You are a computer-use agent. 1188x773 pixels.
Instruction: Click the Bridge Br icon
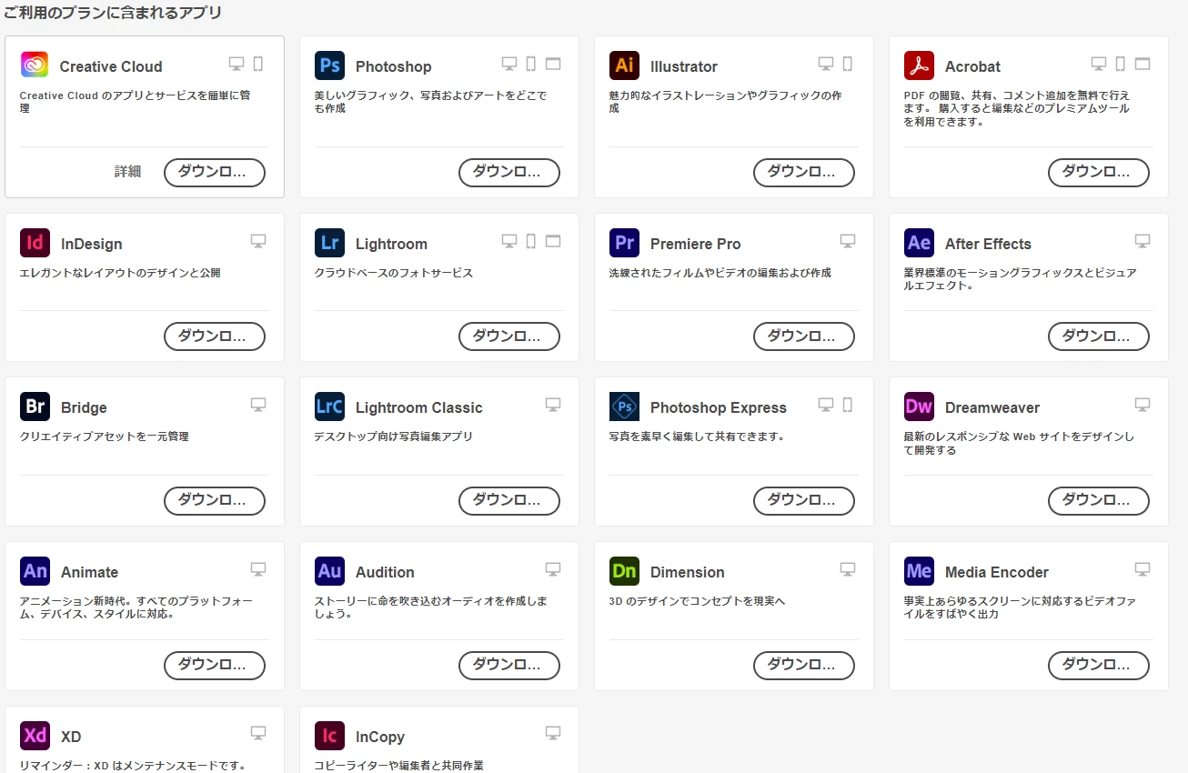[x=35, y=407]
